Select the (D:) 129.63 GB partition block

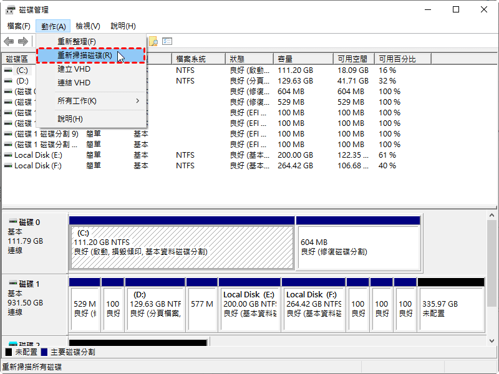tap(155, 305)
